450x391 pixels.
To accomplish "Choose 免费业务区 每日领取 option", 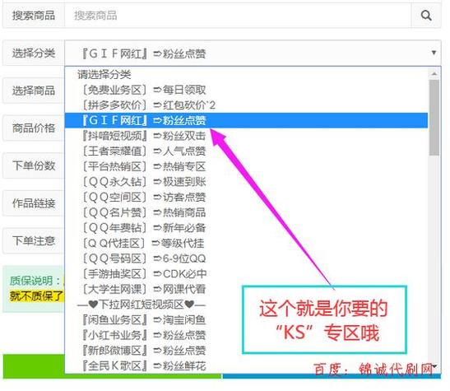I will click(246, 90).
